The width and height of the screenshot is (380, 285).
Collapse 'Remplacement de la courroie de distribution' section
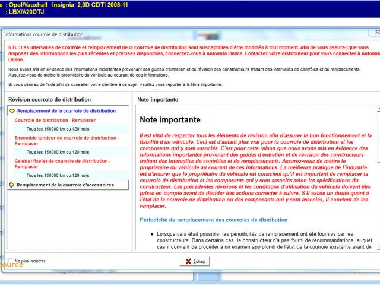[66, 111]
